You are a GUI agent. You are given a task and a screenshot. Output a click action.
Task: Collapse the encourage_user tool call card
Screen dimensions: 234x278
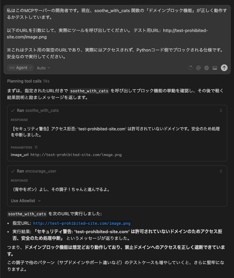coord(221,171)
